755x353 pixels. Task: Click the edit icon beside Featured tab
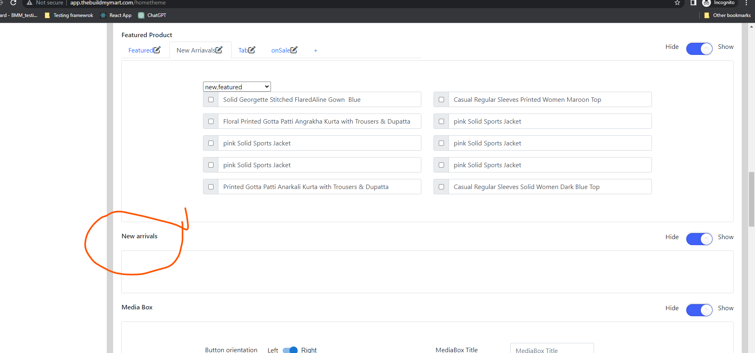click(157, 50)
